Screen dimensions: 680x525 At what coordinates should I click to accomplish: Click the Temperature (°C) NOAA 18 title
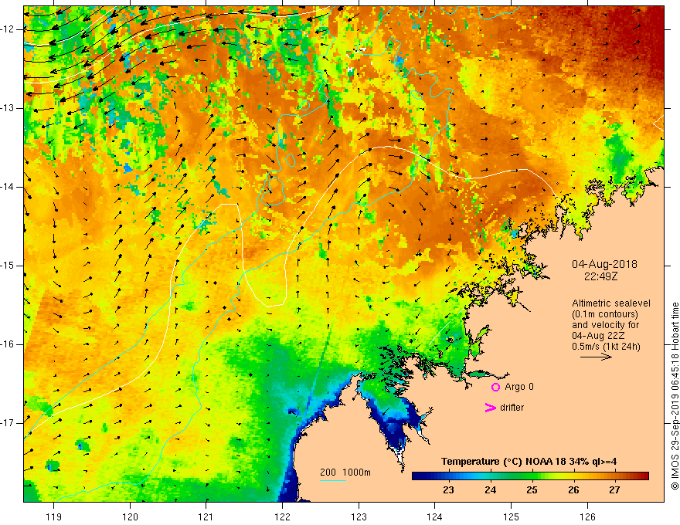pyautogui.click(x=529, y=462)
